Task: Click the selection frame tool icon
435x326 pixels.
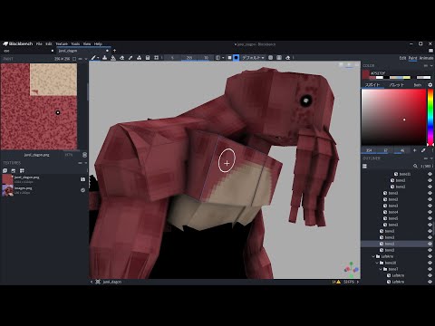Action: (156, 57)
